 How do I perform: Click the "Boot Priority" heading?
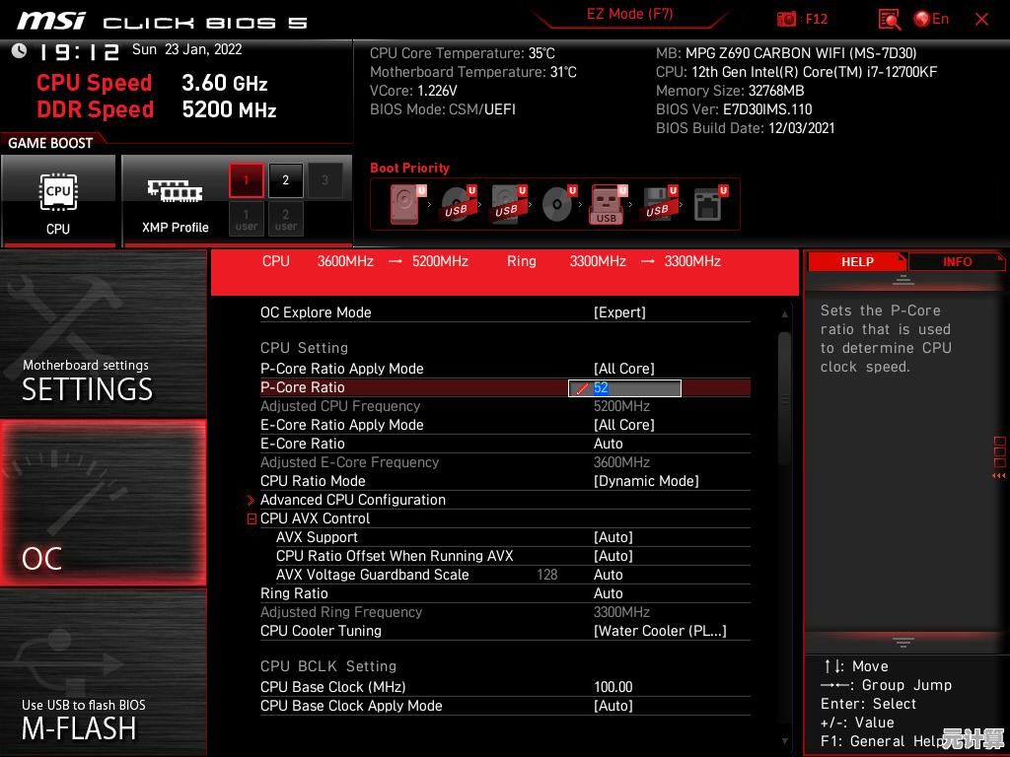point(409,168)
